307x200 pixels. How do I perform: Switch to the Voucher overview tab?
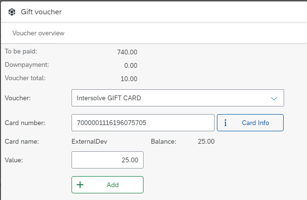pos(38,33)
